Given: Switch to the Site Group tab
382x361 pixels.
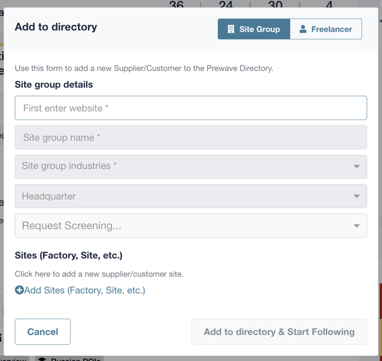Looking at the screenshot, I should (254, 29).
